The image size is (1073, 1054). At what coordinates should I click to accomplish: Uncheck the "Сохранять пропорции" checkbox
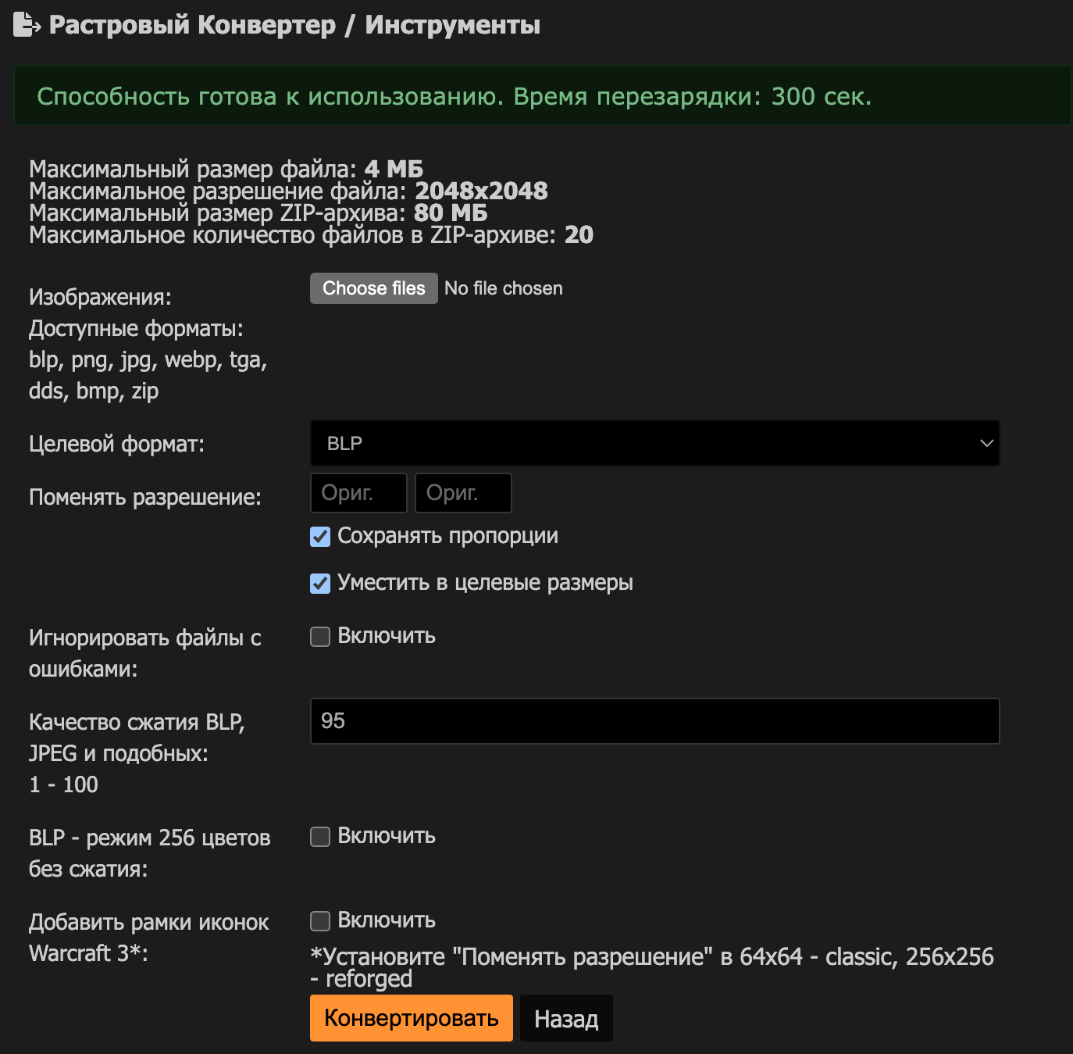coord(320,537)
